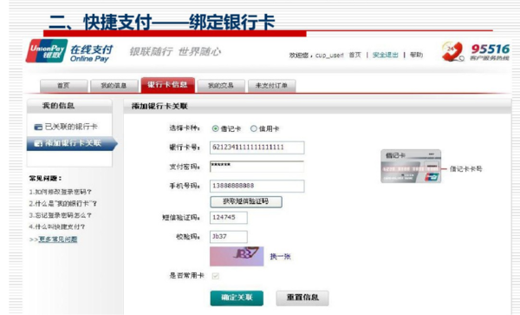Click the card icon beside 已关联的银行卡
This screenshot has height=315, width=520.
click(x=38, y=127)
